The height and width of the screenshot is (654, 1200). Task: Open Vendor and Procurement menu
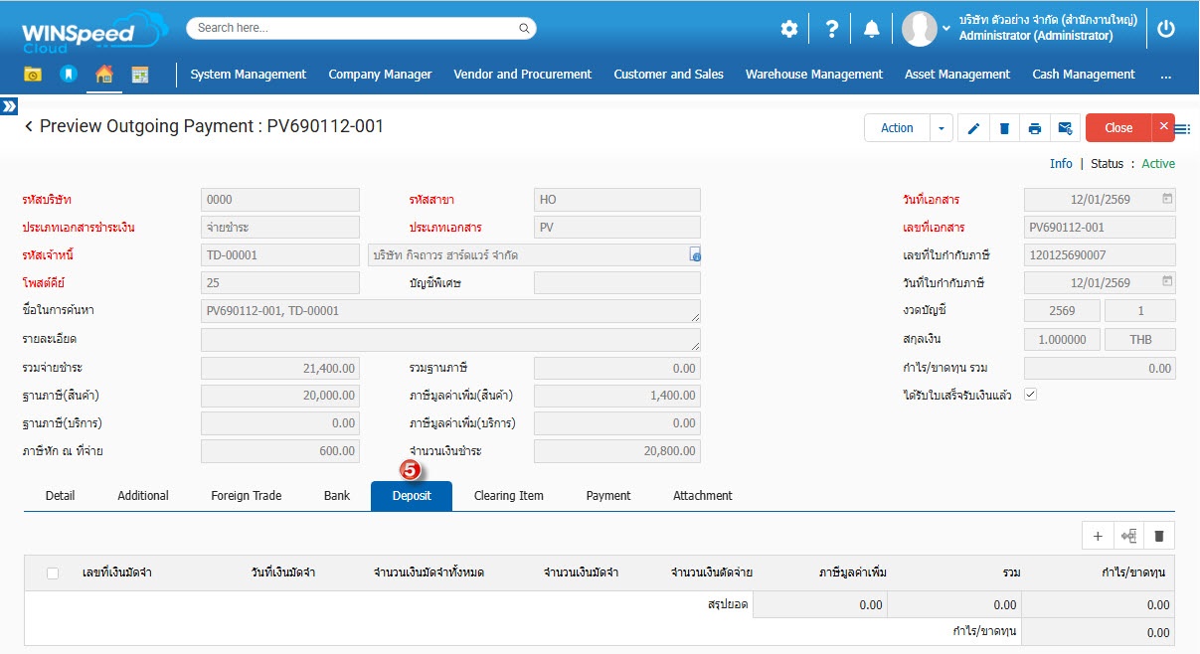[x=522, y=75]
